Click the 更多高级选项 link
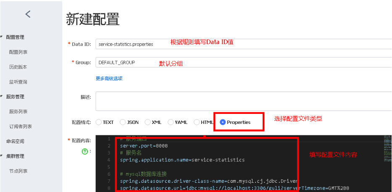This screenshot has width=392, height=192. coord(109,79)
